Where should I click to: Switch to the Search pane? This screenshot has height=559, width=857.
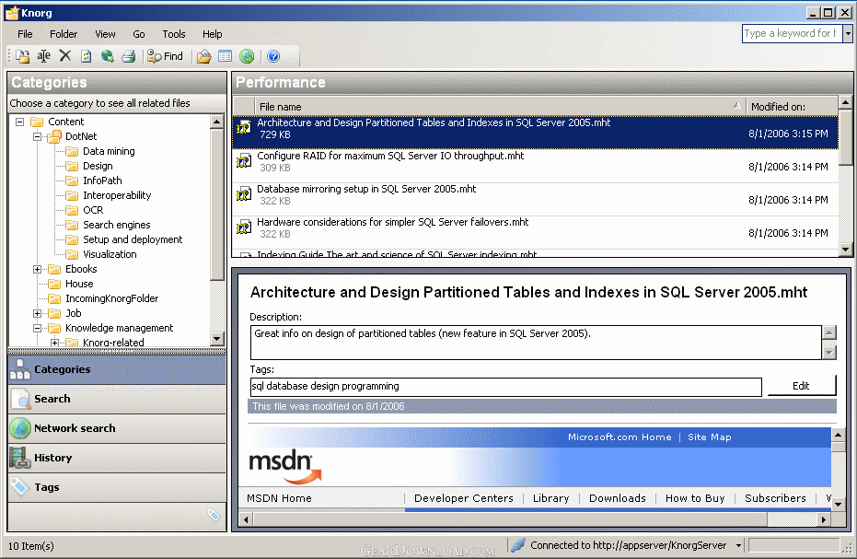pyautogui.click(x=117, y=399)
